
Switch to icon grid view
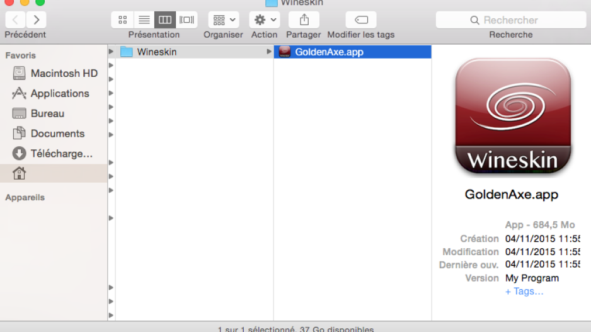coord(122,20)
